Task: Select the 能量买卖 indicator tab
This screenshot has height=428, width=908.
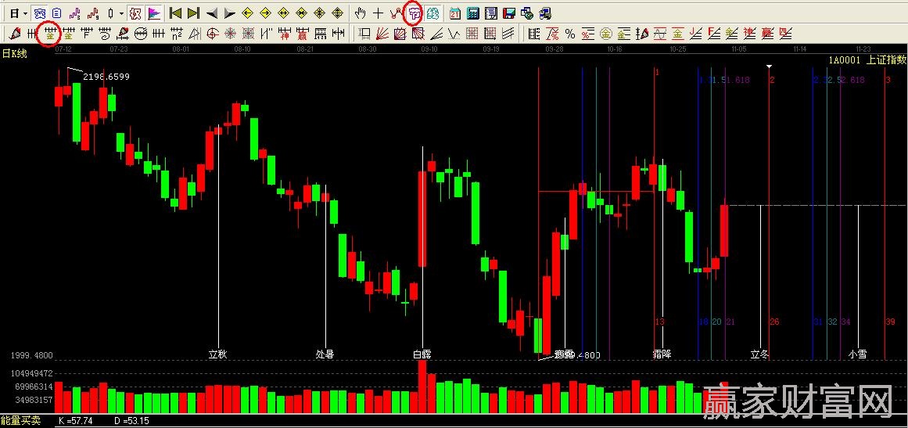Action: (21, 420)
